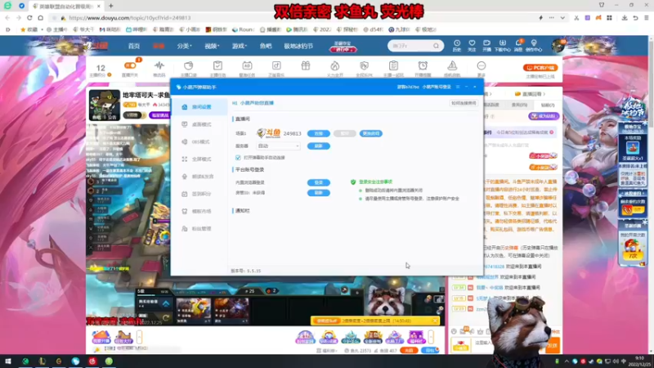654x368 pixels.
Task: Open the 下载中心 download icon
Action: (502, 46)
